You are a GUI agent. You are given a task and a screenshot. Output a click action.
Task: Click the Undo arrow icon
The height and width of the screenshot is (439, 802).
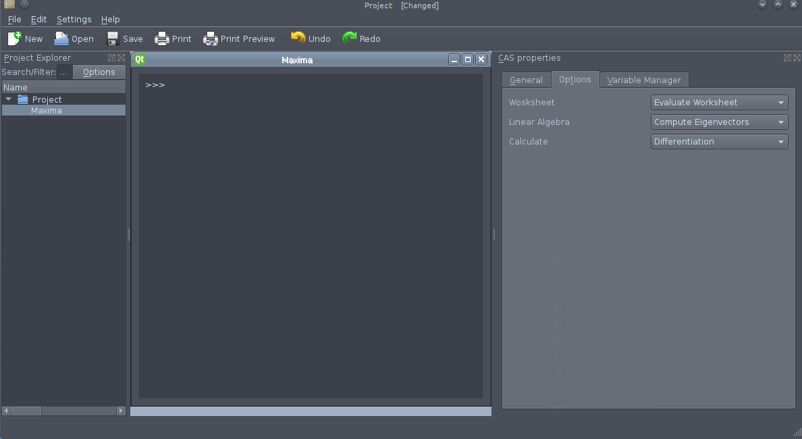click(298, 38)
